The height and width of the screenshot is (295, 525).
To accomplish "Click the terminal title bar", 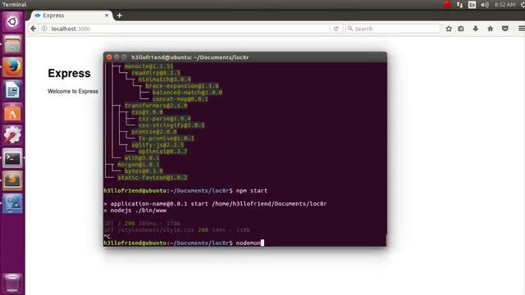I will pyautogui.click(x=245, y=57).
